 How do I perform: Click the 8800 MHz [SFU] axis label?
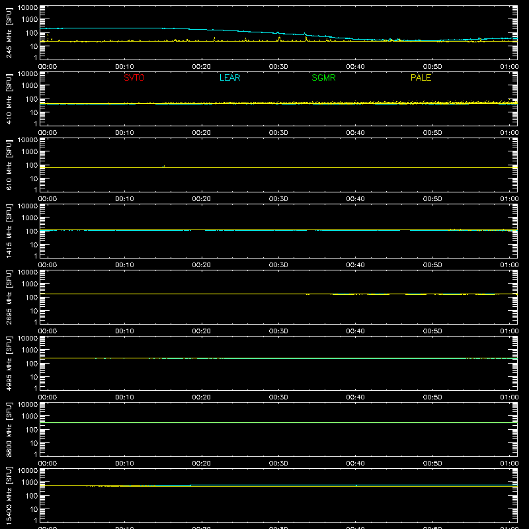click(x=9, y=429)
